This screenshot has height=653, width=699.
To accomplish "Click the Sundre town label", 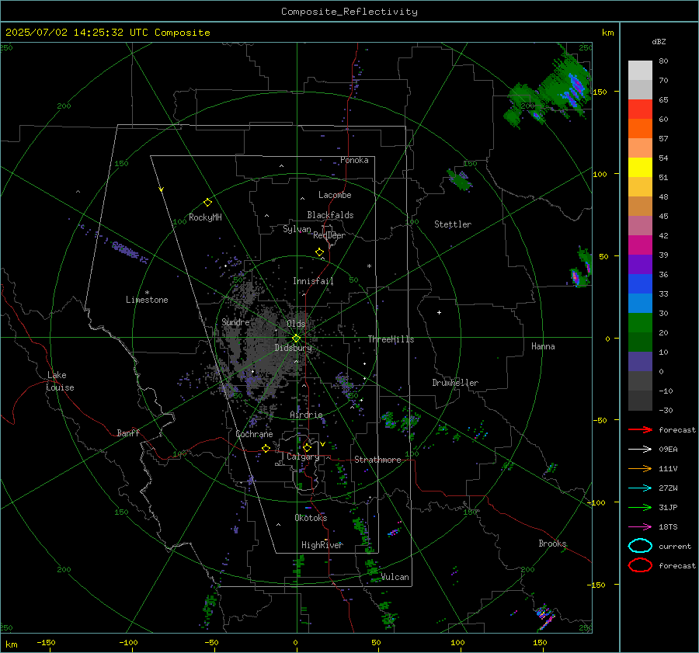I will tap(235, 322).
